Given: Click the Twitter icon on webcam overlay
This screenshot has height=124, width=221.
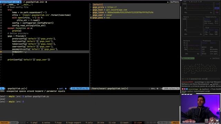Looking at the screenshot, I should coord(212,121).
